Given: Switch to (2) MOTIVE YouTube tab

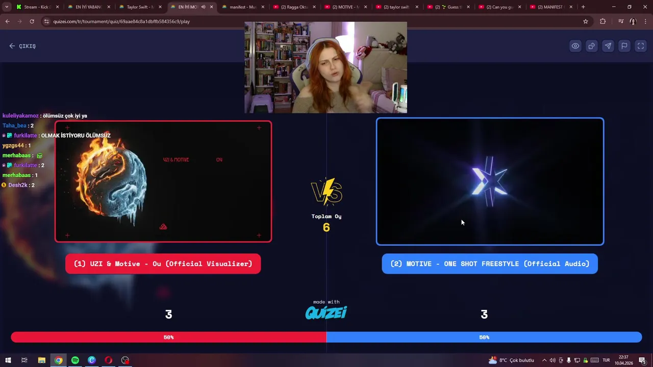Looking at the screenshot, I should pyautogui.click(x=345, y=7).
